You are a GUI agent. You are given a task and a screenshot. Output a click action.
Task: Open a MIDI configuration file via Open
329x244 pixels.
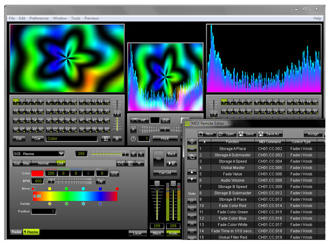pos(227,134)
